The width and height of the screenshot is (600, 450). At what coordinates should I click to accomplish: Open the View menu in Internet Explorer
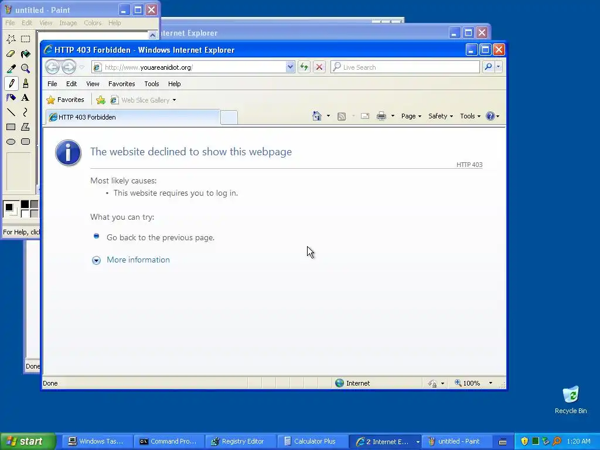coord(93,84)
